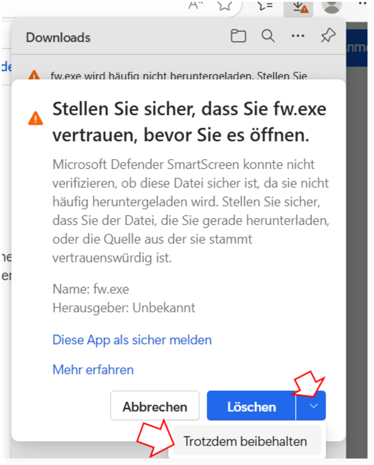
Task: Open the downloads folder icon
Action: click(x=238, y=36)
